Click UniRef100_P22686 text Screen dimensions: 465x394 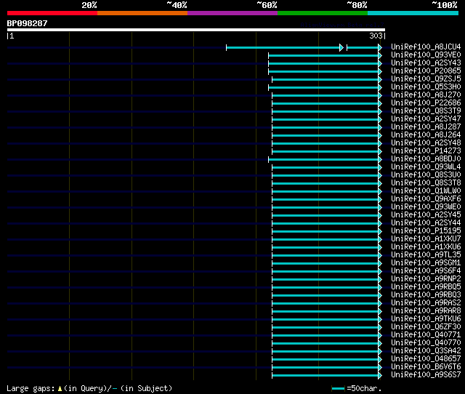pyautogui.click(x=426, y=103)
